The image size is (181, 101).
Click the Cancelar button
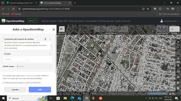(15, 89)
